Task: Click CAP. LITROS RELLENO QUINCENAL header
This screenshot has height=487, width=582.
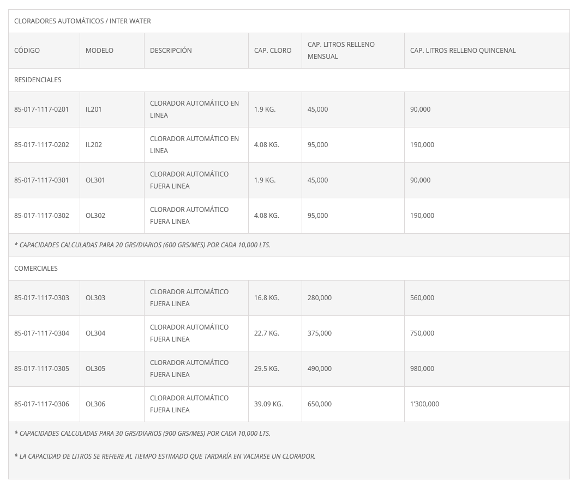Action: click(487, 51)
